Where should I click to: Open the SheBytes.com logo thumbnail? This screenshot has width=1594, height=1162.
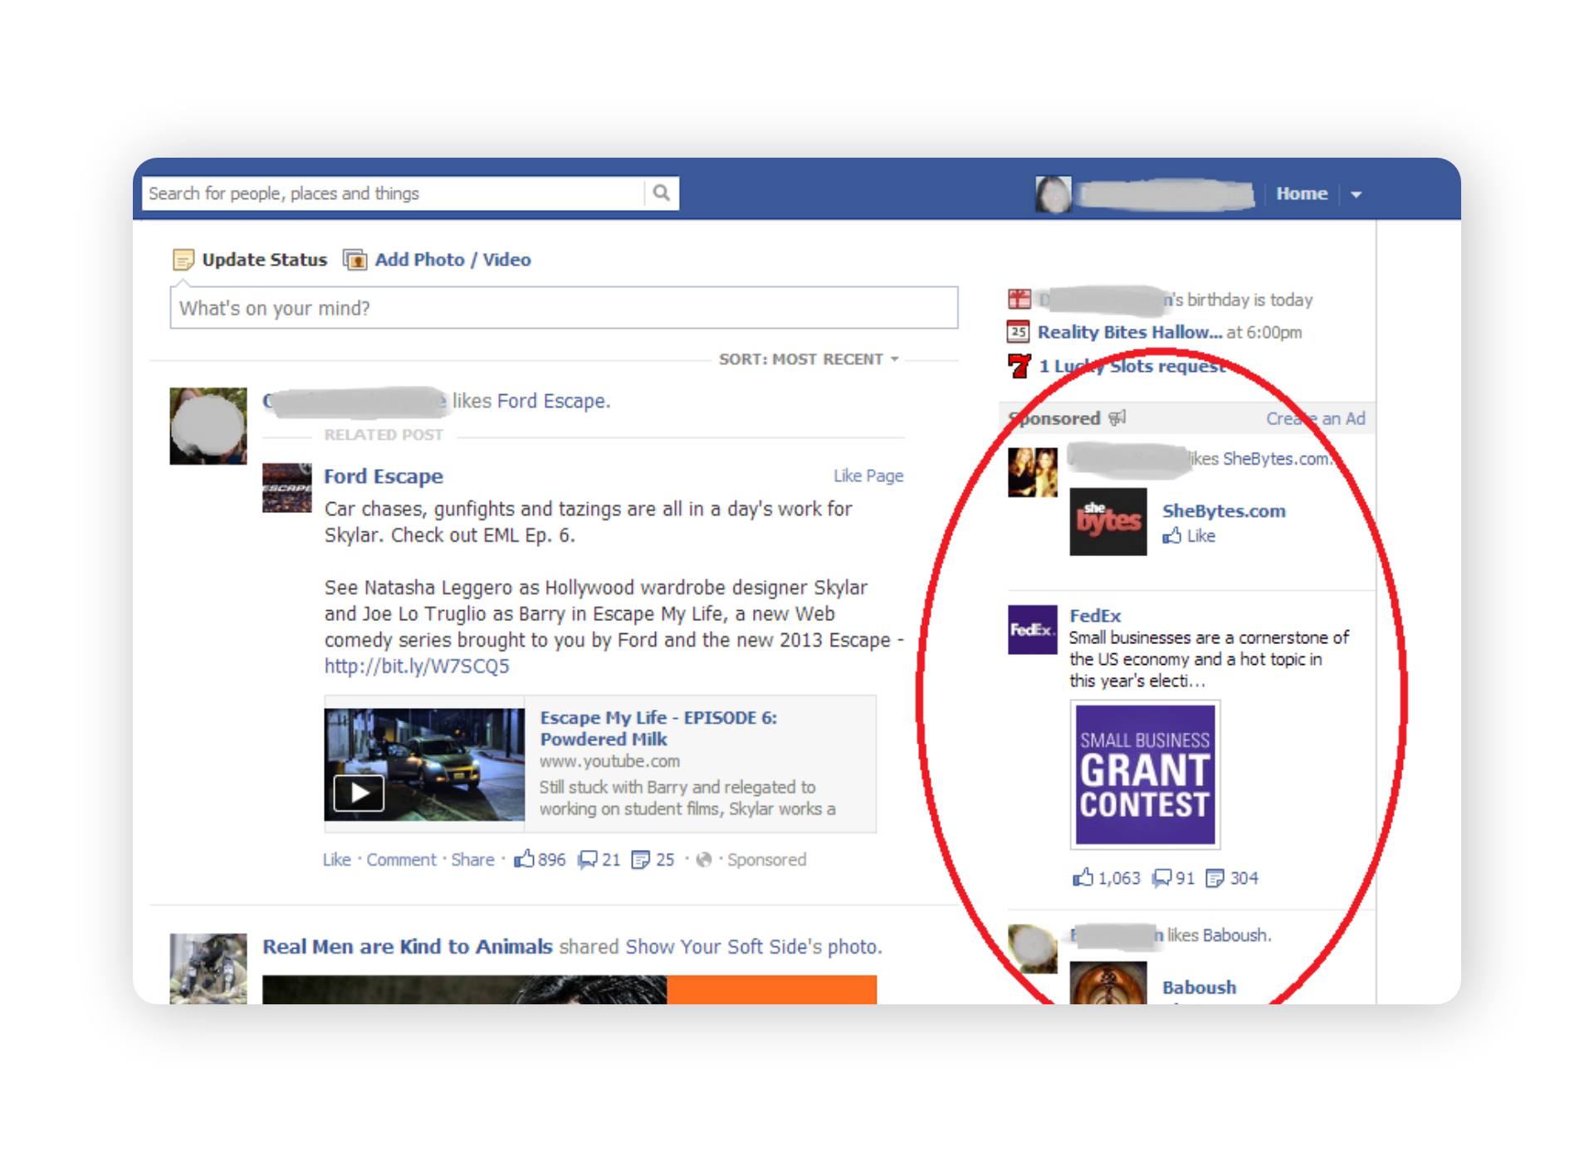coord(1107,521)
